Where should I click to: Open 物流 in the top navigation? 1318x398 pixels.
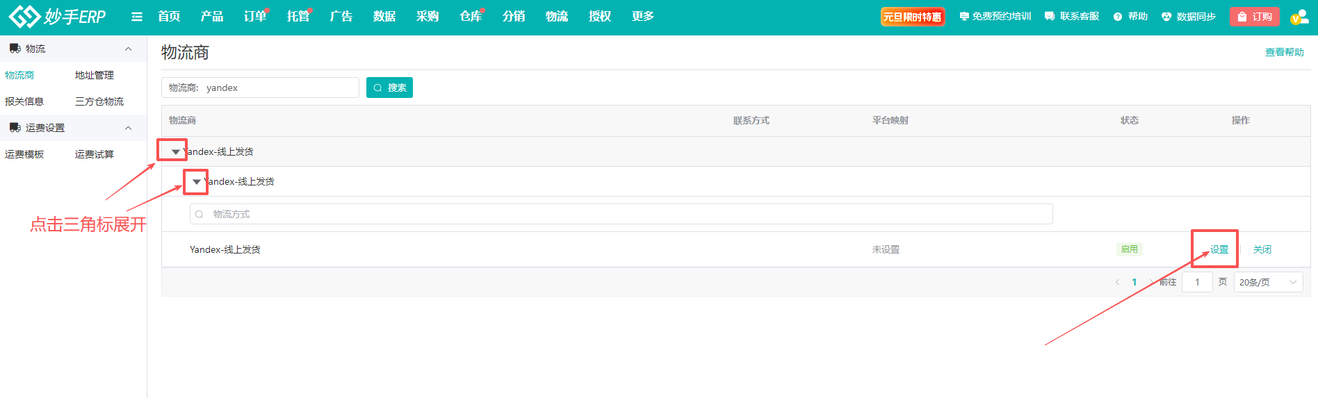coord(557,16)
